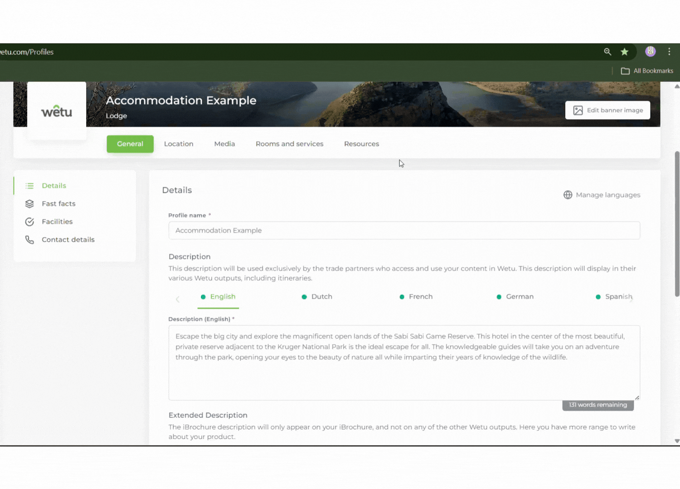Open the All Bookmarks folder
680x489 pixels.
(647, 71)
